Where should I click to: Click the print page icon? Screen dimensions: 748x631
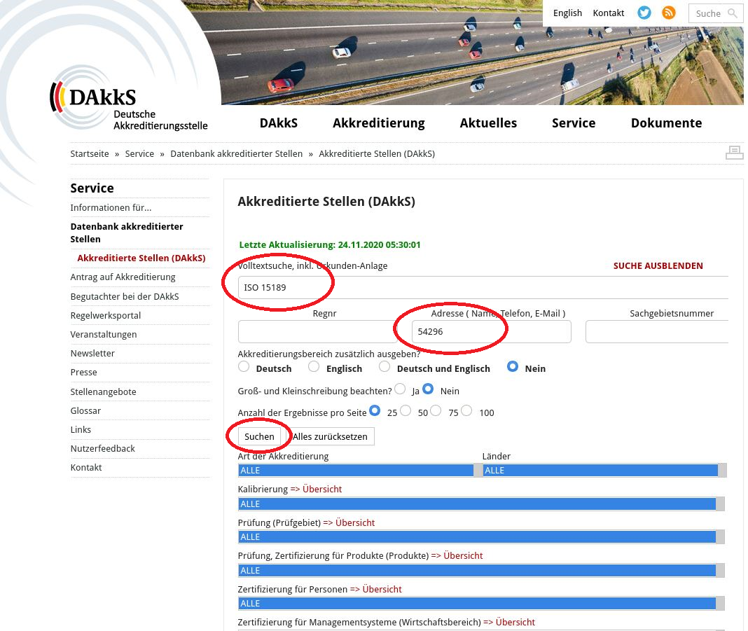tap(734, 153)
